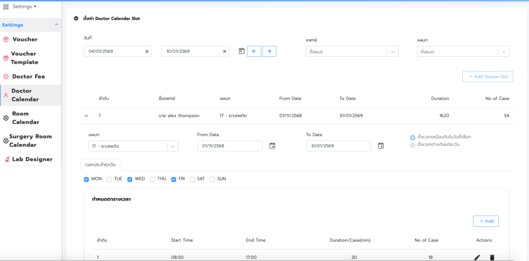Click the edit pencil icon in schedule row
The width and height of the screenshot is (529, 261).
pos(477,257)
